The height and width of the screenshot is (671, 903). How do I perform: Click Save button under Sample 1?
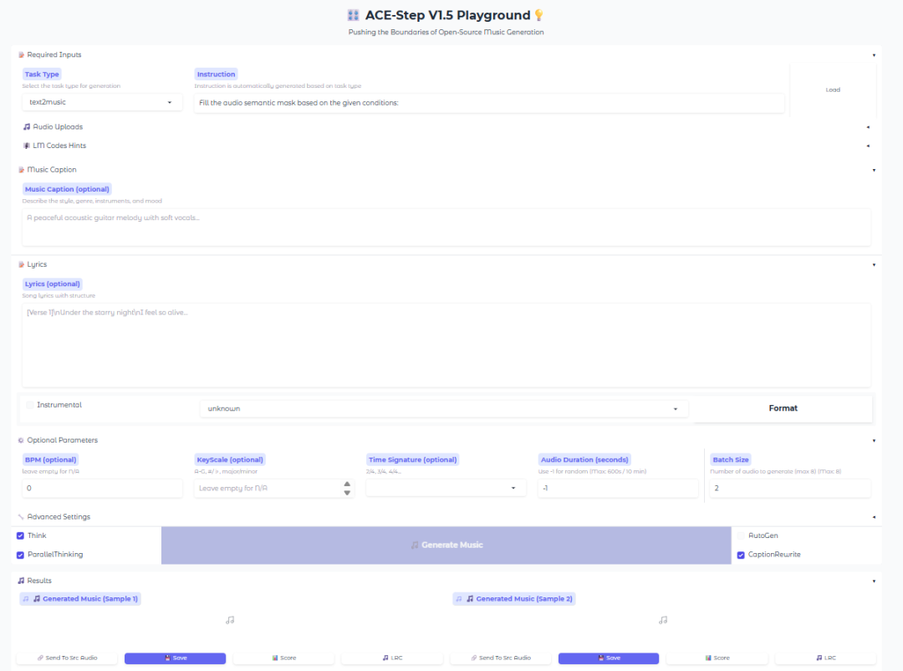(x=175, y=658)
